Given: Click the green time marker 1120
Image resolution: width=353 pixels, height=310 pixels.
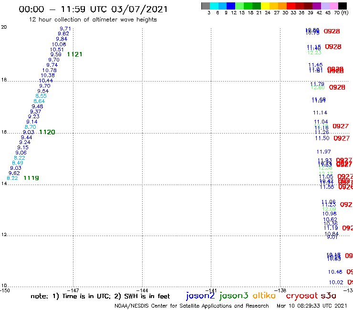Looking at the screenshot, I should pyautogui.click(x=47, y=132).
